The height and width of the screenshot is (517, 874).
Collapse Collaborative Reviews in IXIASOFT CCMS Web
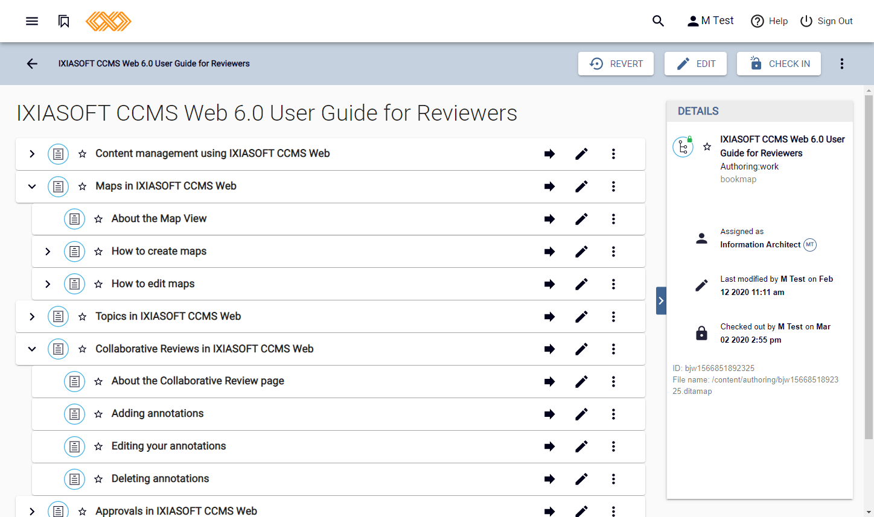coord(32,349)
